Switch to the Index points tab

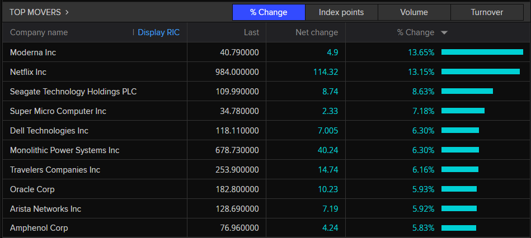pyautogui.click(x=341, y=12)
